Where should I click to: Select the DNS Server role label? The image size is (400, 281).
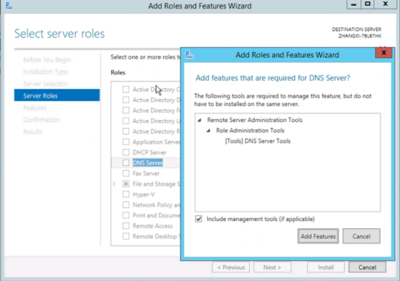[148, 163]
